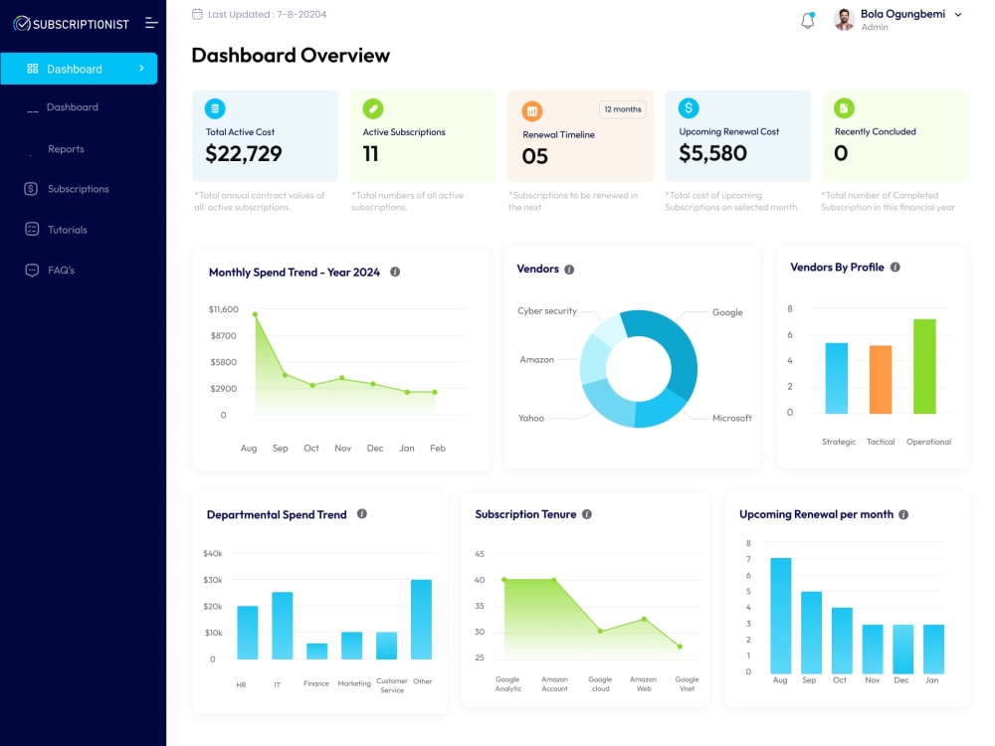995x746 pixels.
Task: Open the Dashboard sub-item in sidebar
Action: click(x=73, y=107)
